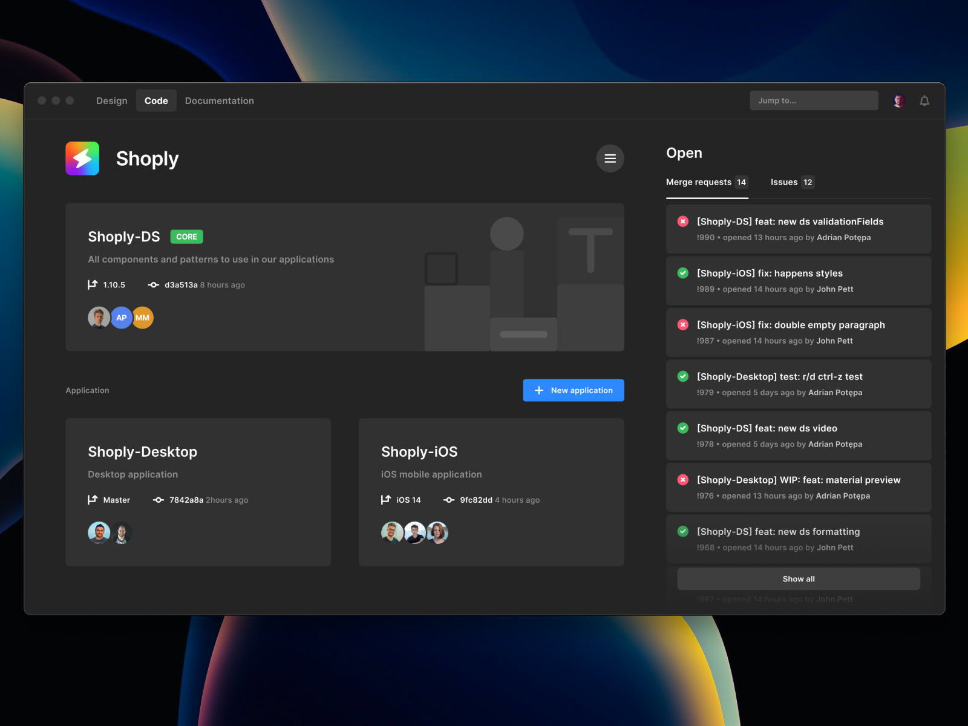Click the merge requests count badge 14
The height and width of the screenshot is (726, 968).
coord(742,182)
